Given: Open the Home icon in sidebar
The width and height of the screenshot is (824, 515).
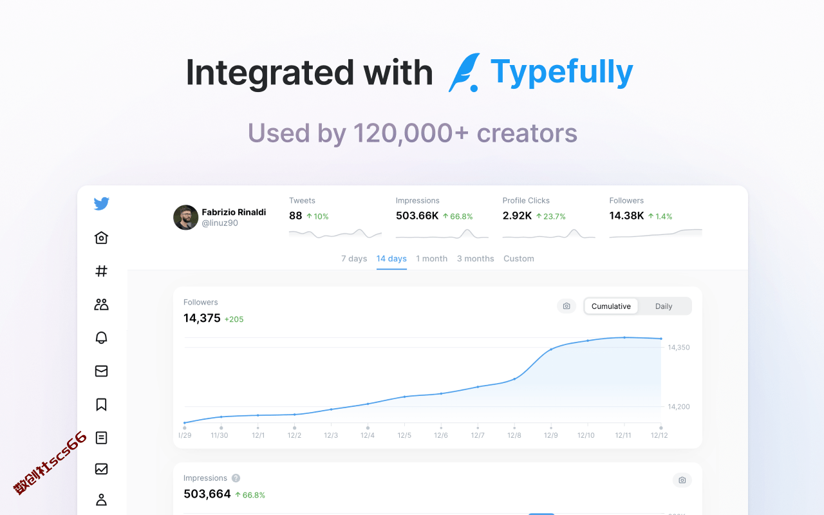Looking at the screenshot, I should pos(101,238).
